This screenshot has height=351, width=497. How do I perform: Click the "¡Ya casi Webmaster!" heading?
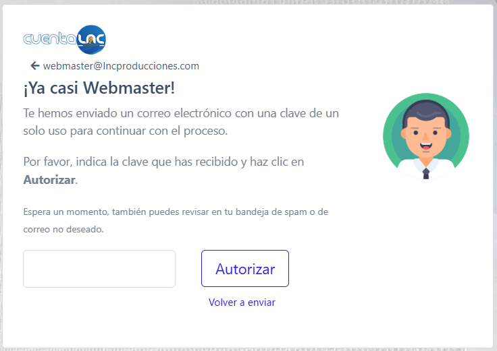[x=99, y=88]
